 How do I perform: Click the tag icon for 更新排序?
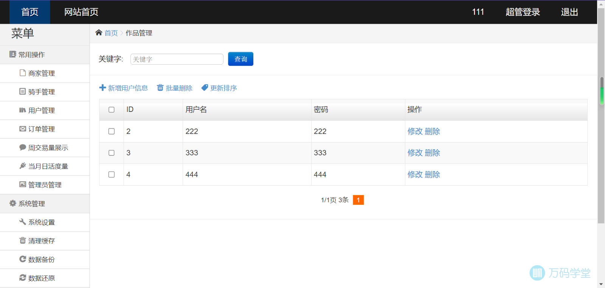click(x=205, y=88)
